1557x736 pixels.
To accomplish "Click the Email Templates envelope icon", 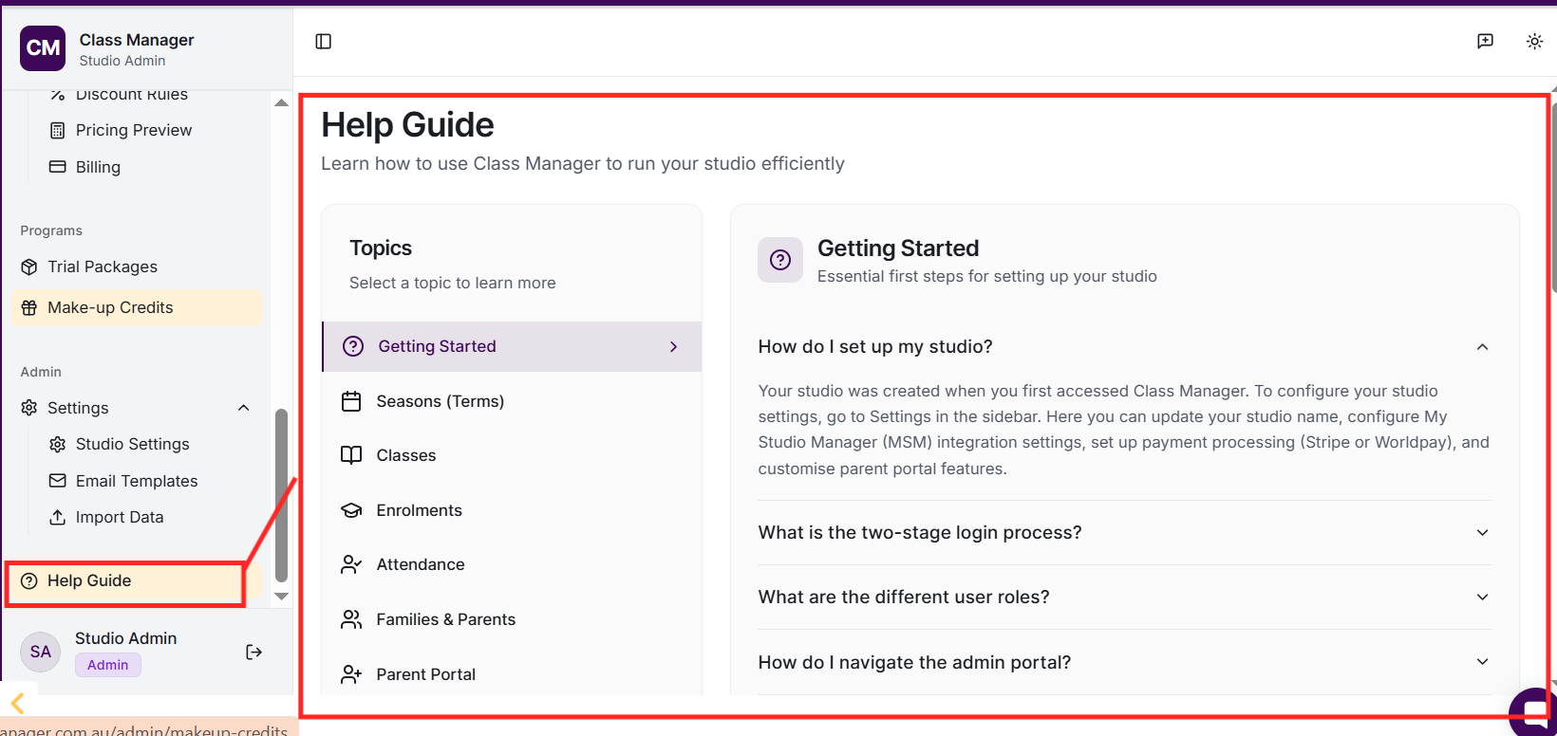I will 58,481.
